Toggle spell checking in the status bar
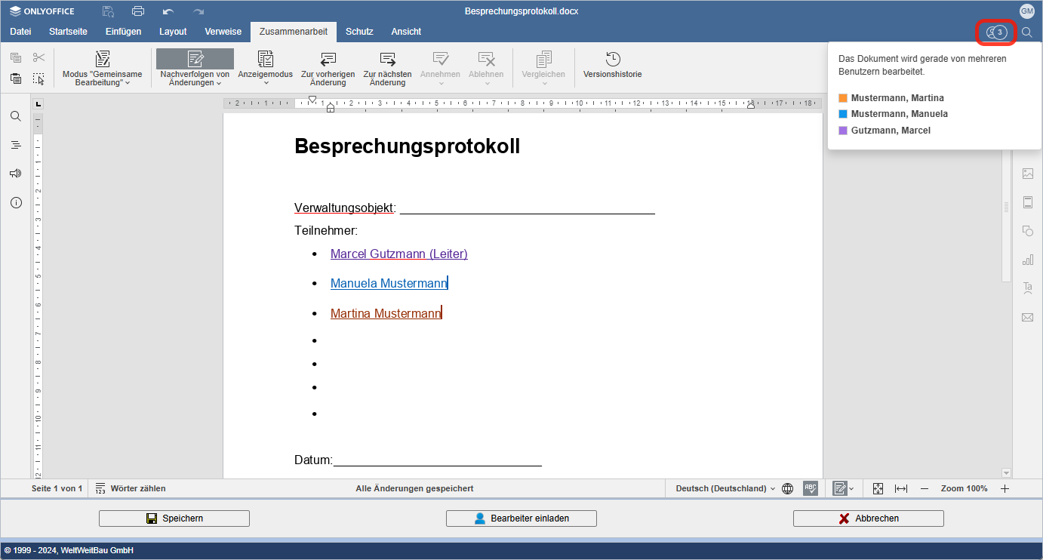The image size is (1043, 560). point(811,488)
